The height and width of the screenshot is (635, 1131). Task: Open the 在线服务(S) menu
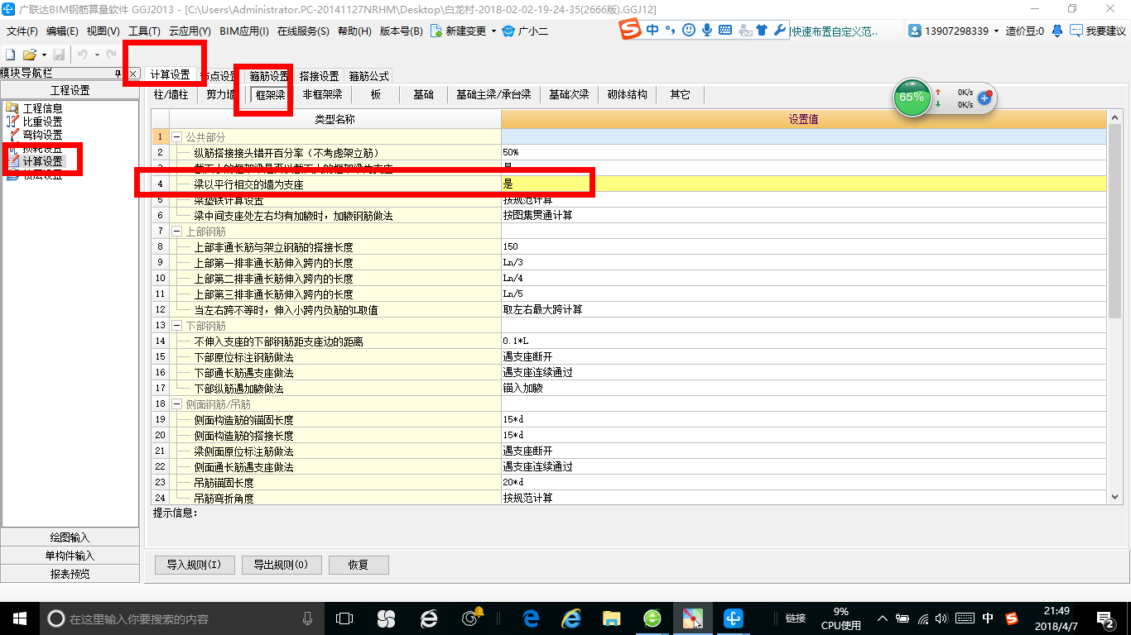305,31
